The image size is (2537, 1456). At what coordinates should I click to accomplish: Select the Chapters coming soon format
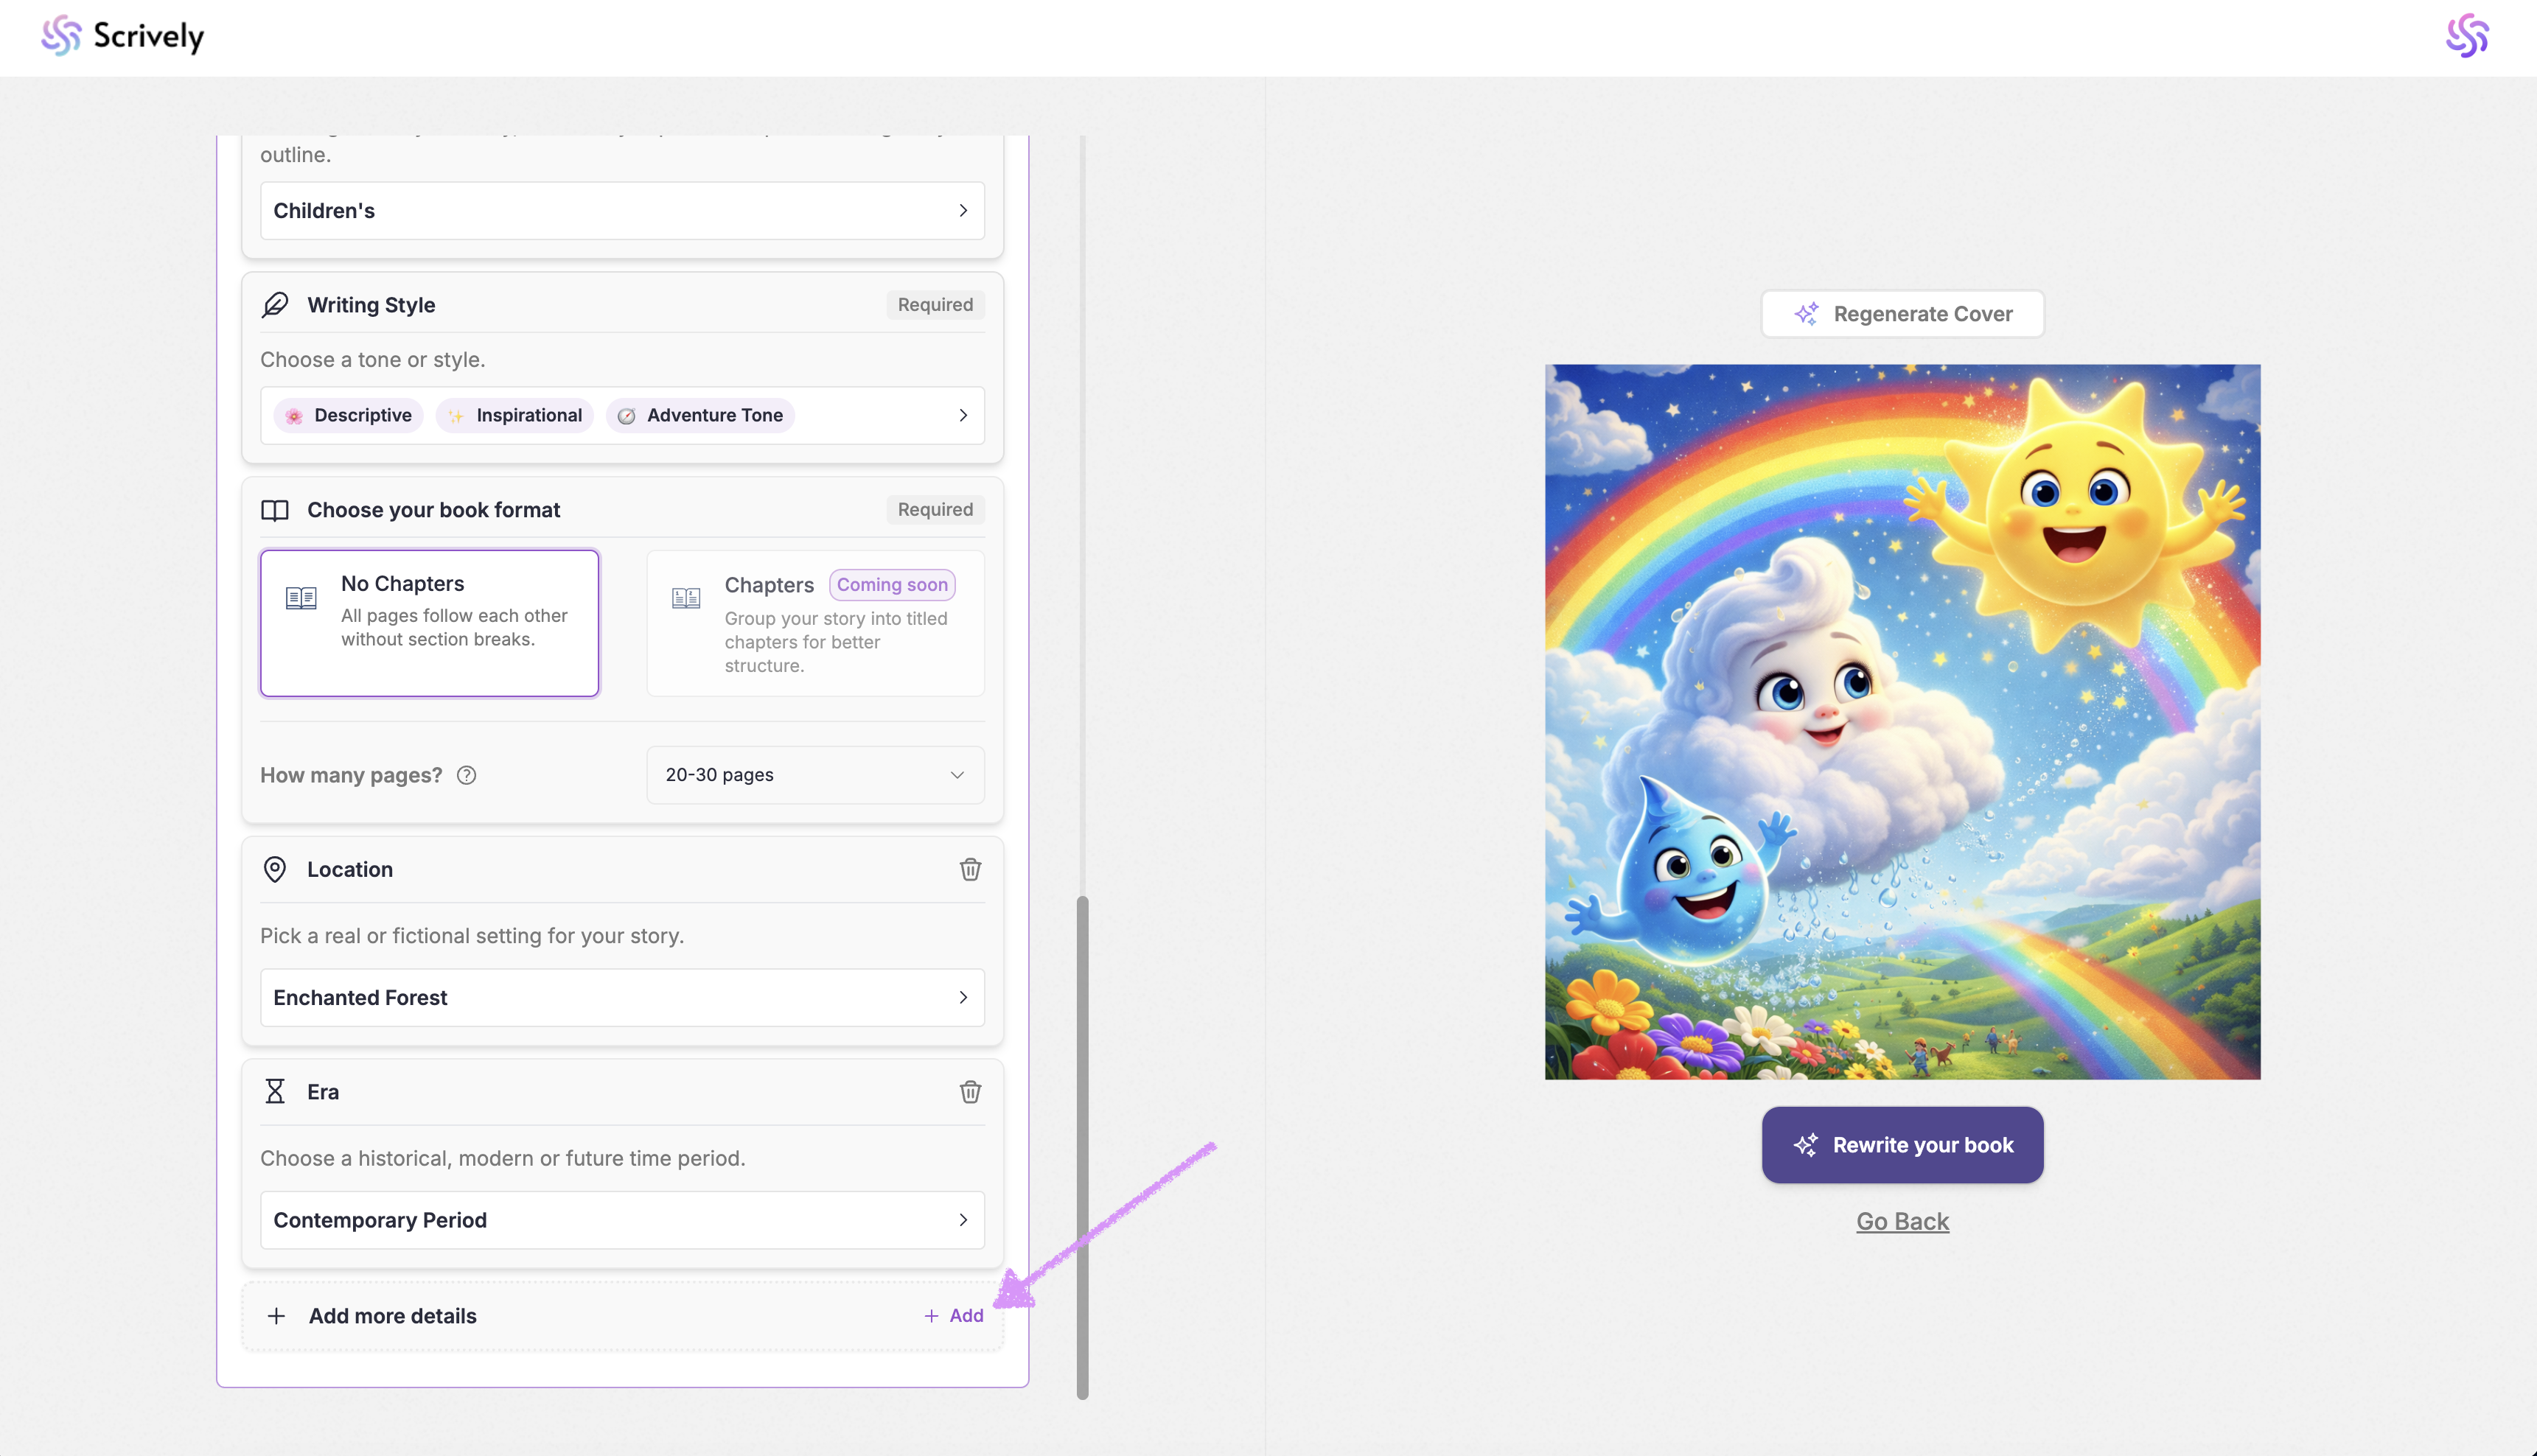click(815, 622)
